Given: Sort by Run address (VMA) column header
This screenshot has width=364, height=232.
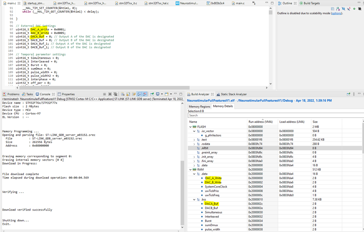Looking at the screenshot, I should coord(263,122).
